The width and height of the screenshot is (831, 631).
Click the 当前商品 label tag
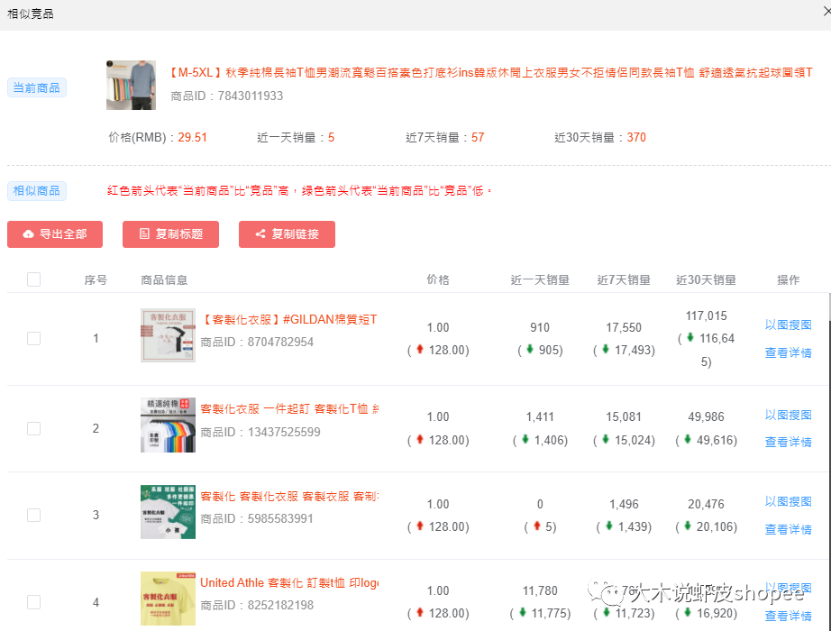tap(37, 88)
